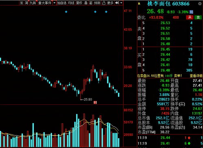Open settings gear beside stock name

[200, 4]
